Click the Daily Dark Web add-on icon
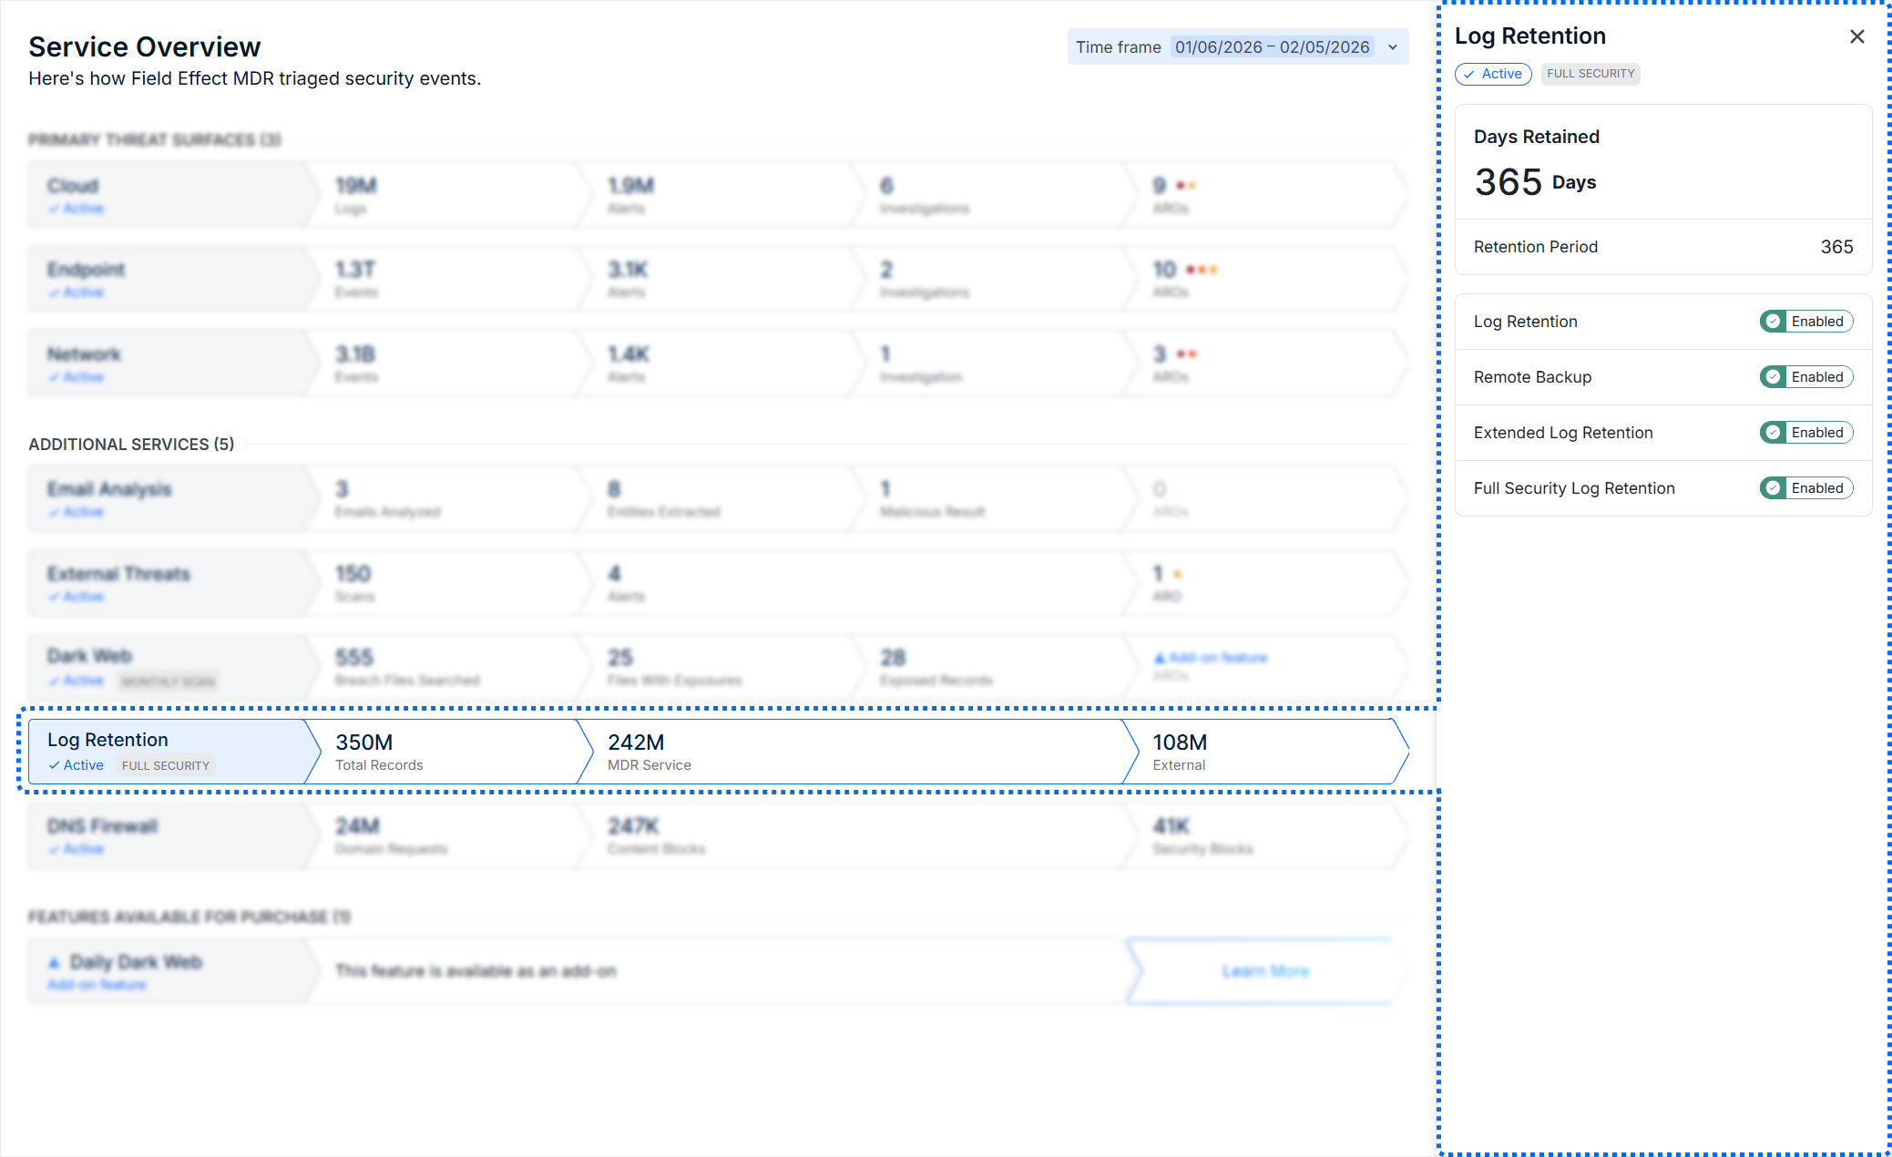 54,963
